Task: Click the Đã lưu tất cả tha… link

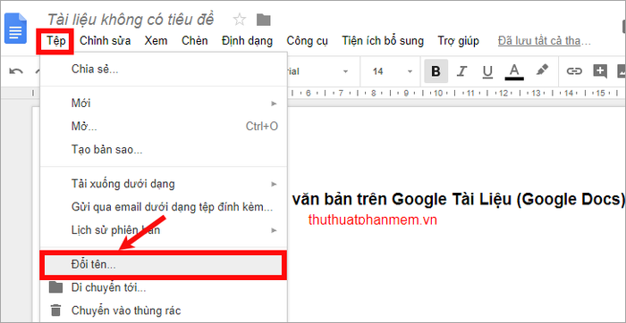Action: (x=544, y=41)
